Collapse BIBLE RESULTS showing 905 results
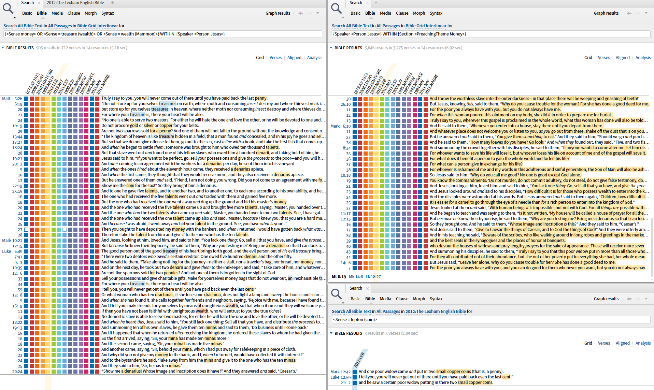 click(3, 48)
